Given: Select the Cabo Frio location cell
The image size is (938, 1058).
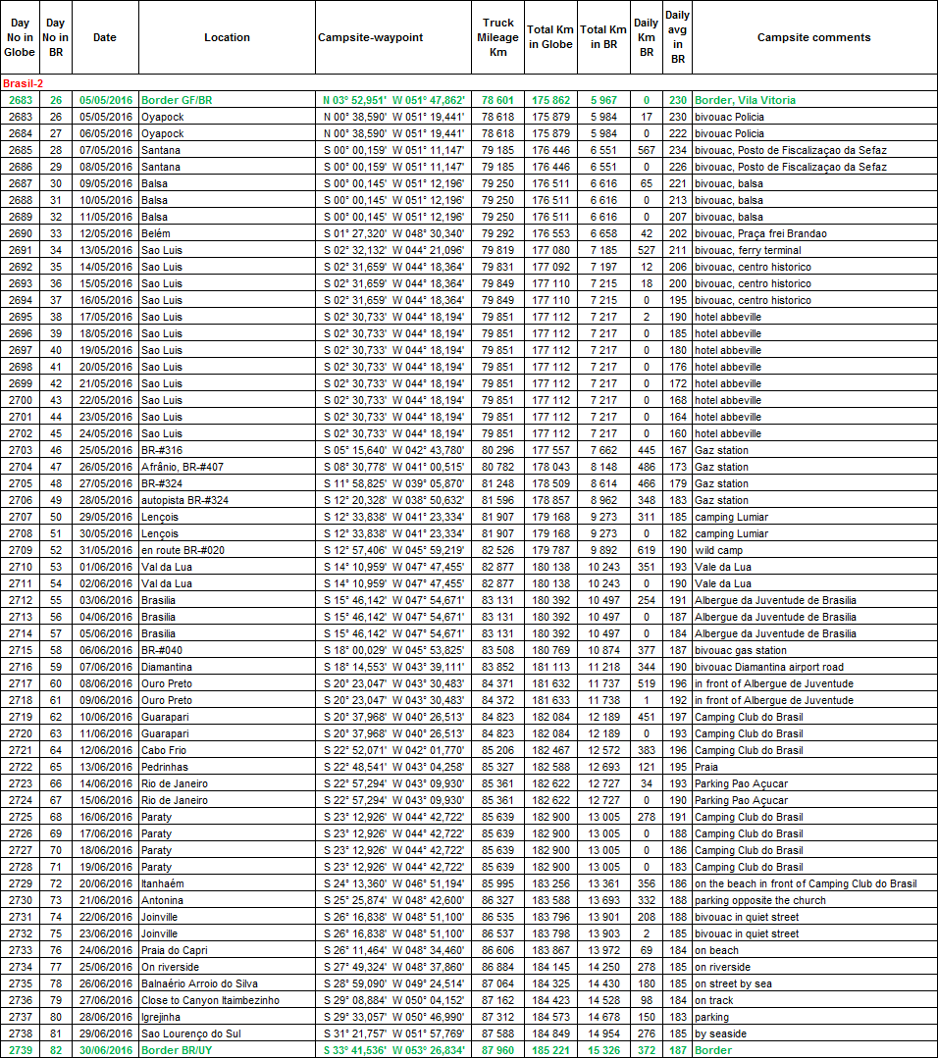Looking at the screenshot, I should pyautogui.click(x=163, y=750).
